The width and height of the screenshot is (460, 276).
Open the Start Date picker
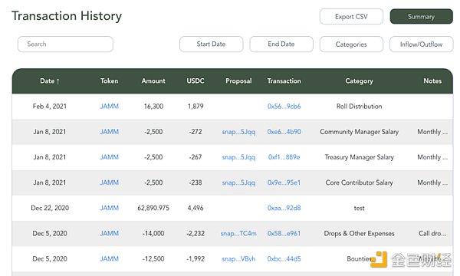[212, 44]
